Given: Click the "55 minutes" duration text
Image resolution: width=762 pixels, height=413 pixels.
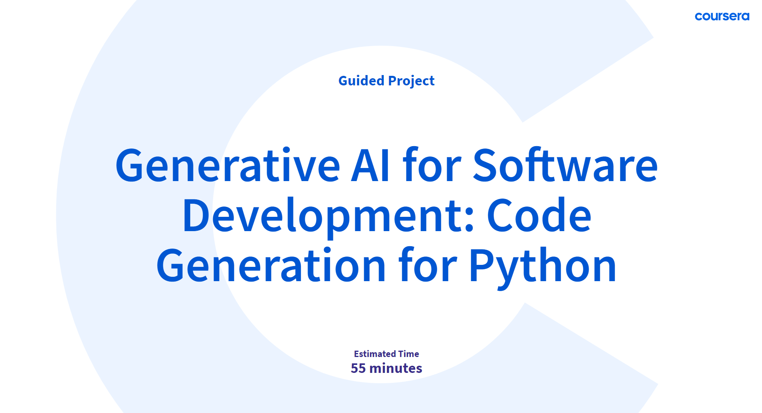Looking at the screenshot, I should click(x=387, y=369).
